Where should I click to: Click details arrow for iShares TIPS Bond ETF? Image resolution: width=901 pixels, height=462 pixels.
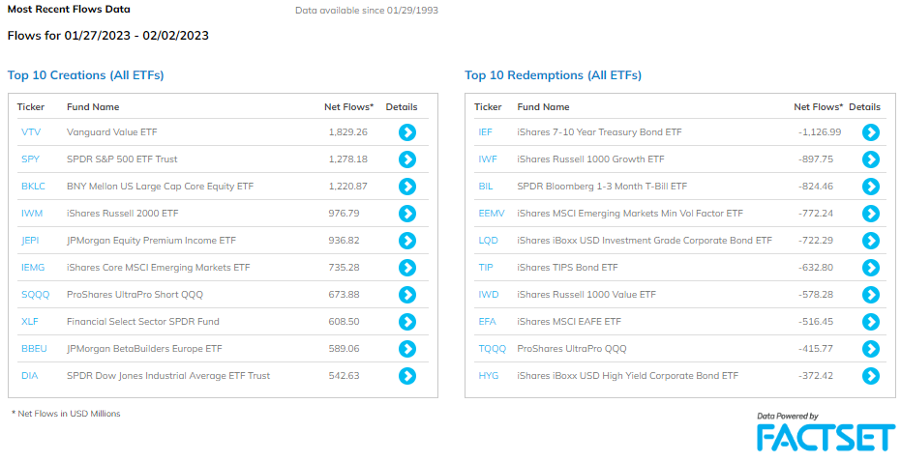coord(871,268)
